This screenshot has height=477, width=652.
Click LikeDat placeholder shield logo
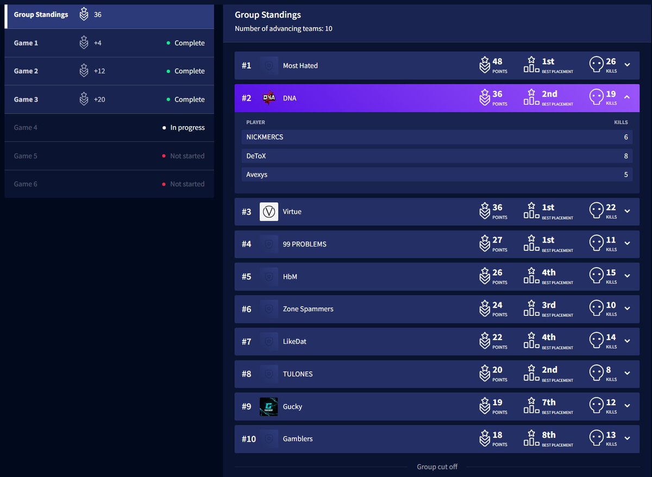pyautogui.click(x=269, y=342)
